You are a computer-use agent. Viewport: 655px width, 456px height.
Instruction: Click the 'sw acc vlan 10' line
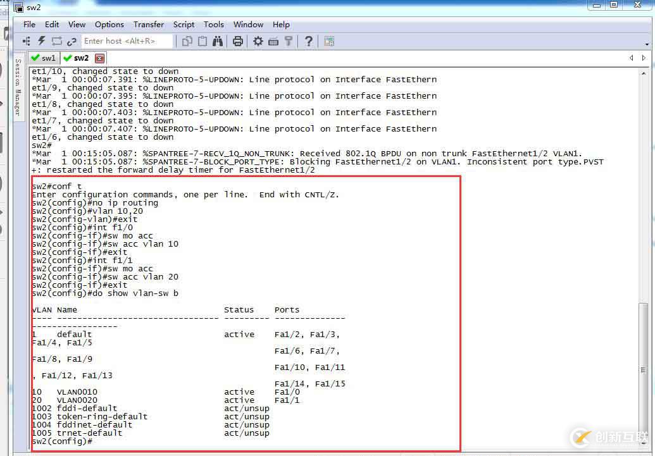tap(105, 244)
